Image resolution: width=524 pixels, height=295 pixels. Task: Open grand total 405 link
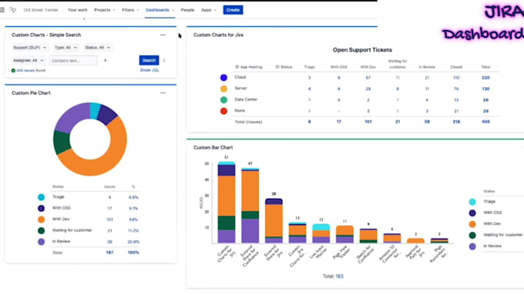pyautogui.click(x=485, y=122)
